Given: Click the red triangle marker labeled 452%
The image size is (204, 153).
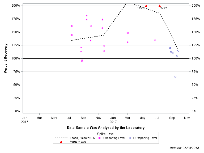Looking at the screenshot, I should [x=146, y=6].
